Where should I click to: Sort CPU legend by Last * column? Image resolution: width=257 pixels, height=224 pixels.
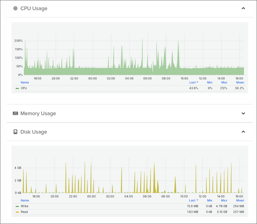point(194,83)
